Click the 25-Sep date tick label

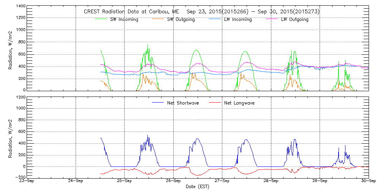coord(125,181)
